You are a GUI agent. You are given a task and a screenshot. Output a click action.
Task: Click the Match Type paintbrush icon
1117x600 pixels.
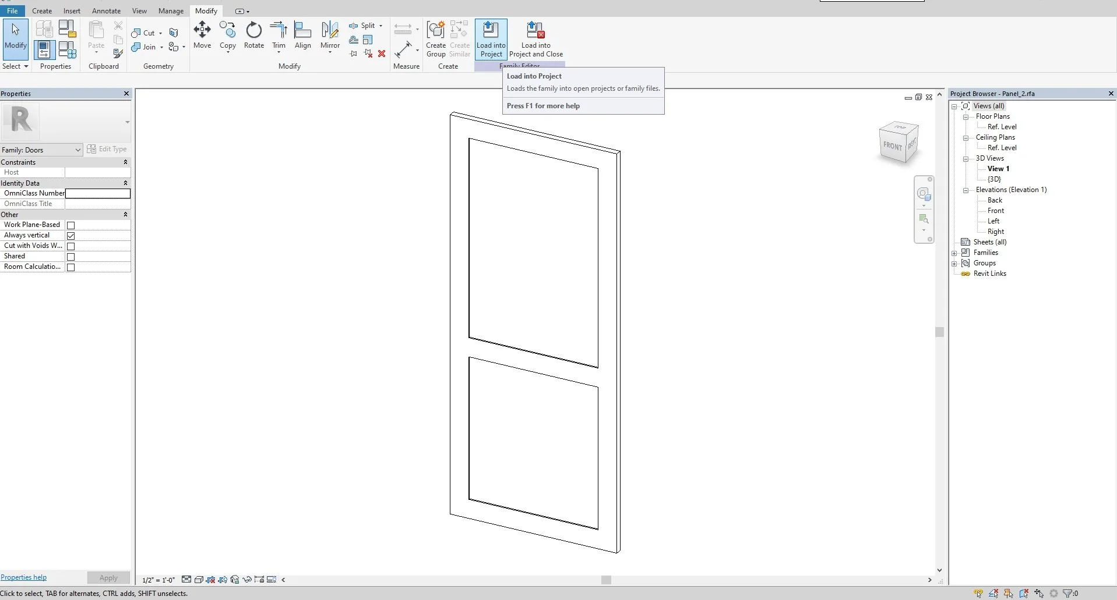coord(118,54)
